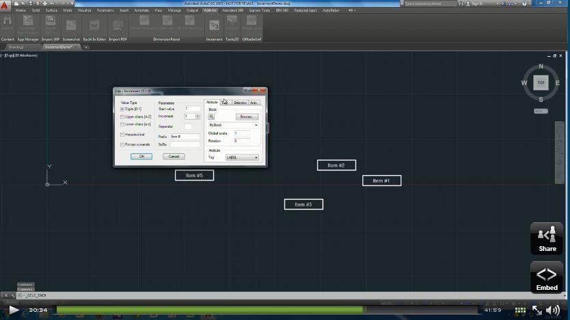Screen dimensions: 570x320
Task: Open the viewport [Top][2D Wireframe] controls
Action: click(x=20, y=55)
